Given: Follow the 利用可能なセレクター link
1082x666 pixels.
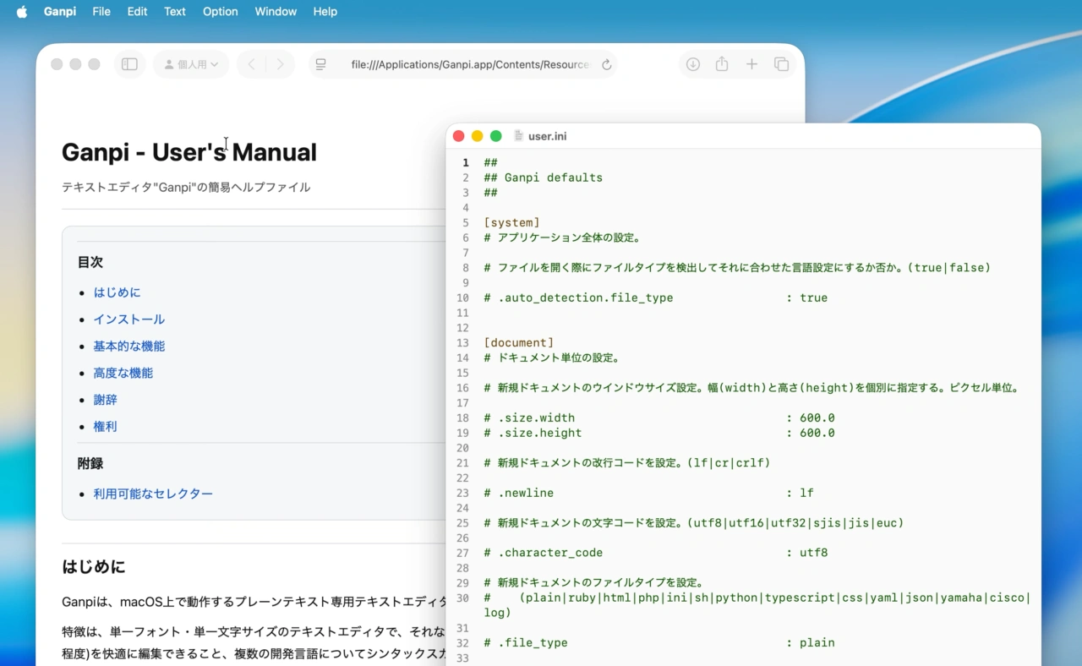Looking at the screenshot, I should coord(153,494).
